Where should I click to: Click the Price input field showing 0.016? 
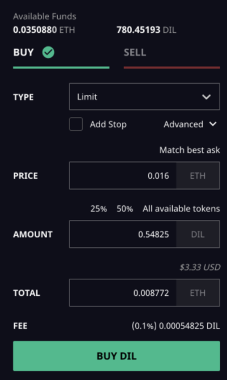pos(123,175)
